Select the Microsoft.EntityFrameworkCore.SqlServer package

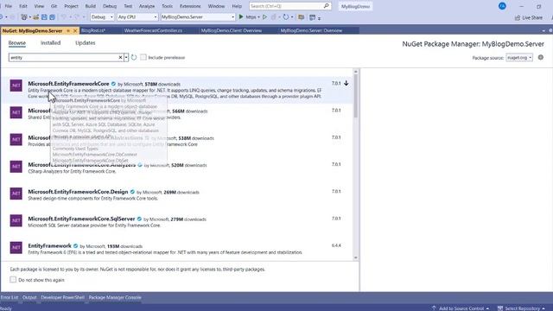click(x=177, y=222)
